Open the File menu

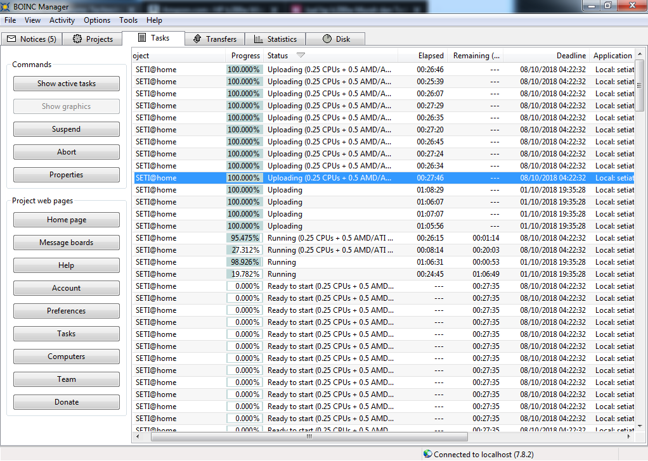pos(10,20)
